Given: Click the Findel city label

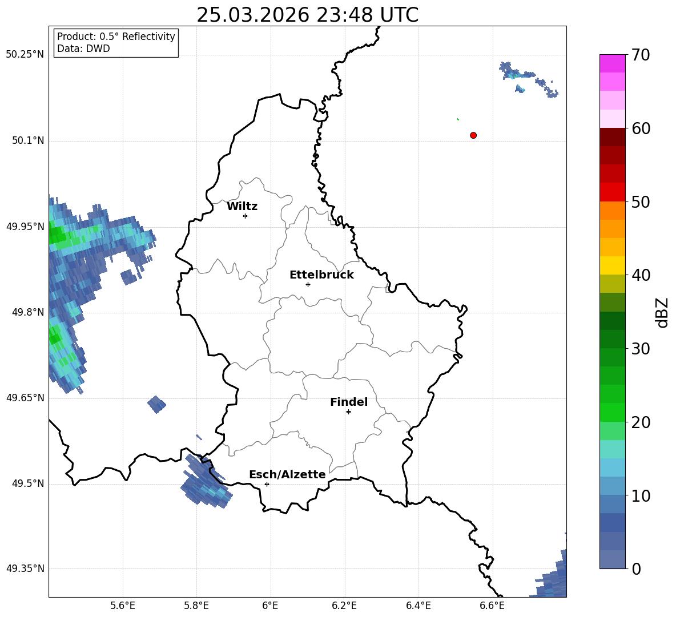Looking at the screenshot, I should (349, 402).
